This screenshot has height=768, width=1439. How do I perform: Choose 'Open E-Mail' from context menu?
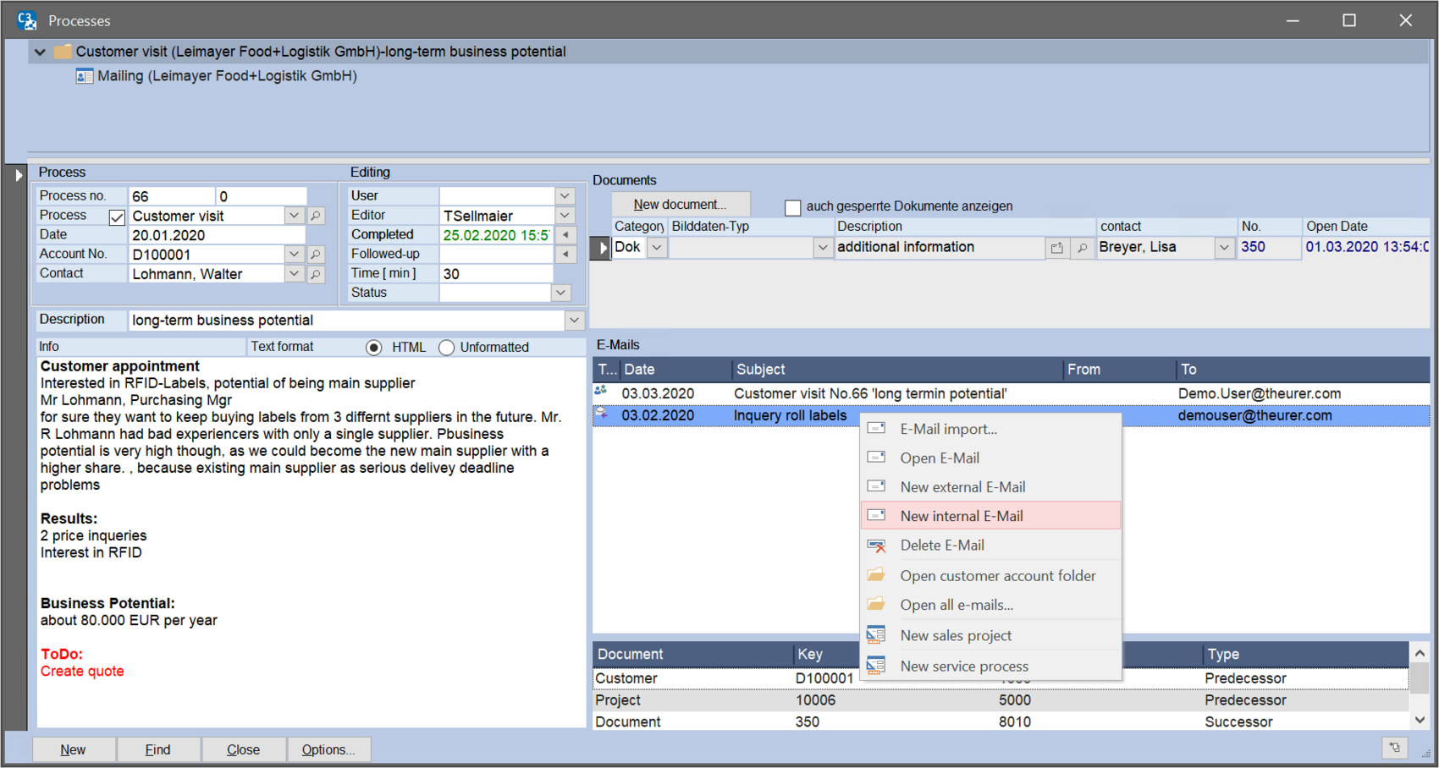[x=990, y=458]
